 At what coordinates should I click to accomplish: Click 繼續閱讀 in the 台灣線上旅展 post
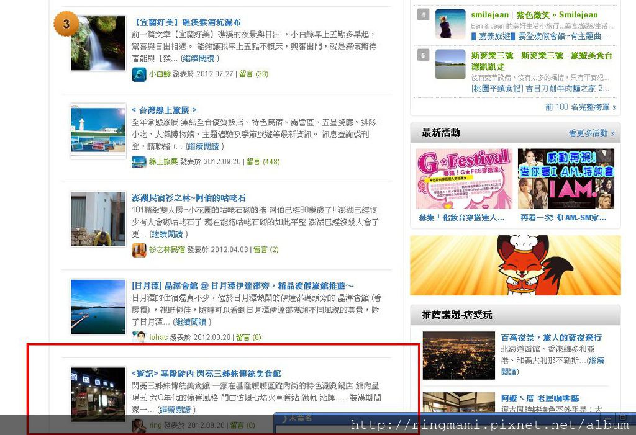(202, 146)
